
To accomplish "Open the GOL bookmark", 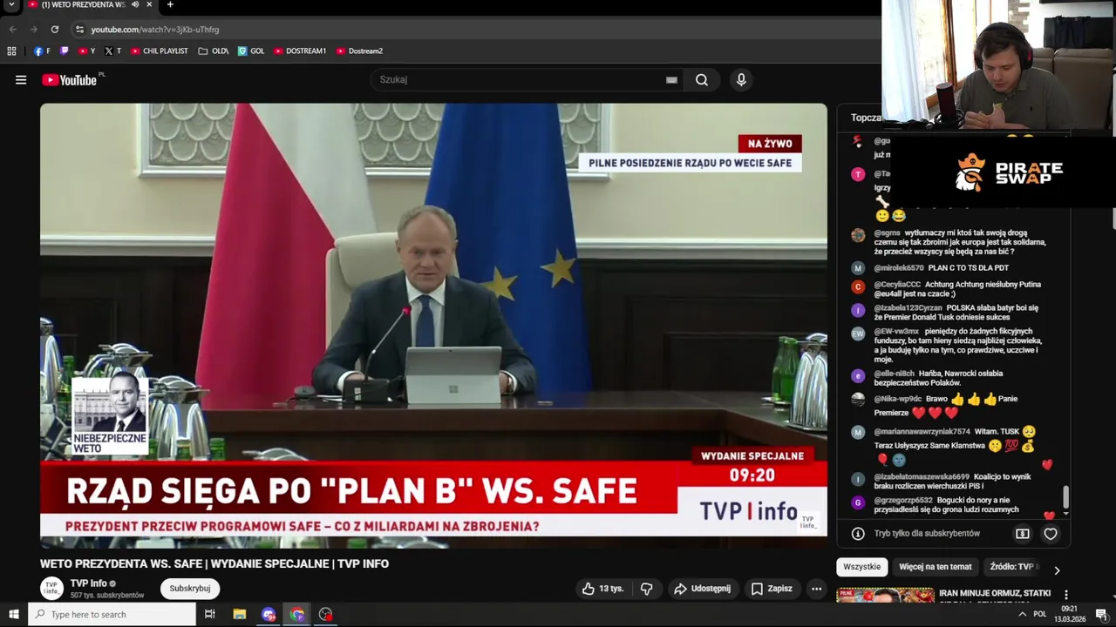I will [x=250, y=51].
